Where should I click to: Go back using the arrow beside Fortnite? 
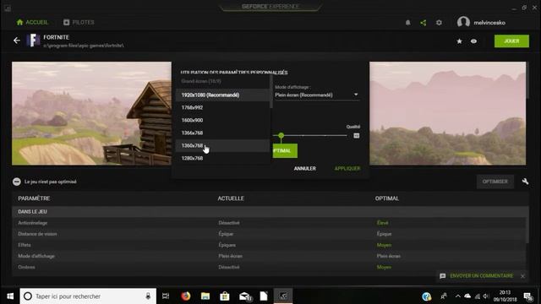tap(17, 41)
